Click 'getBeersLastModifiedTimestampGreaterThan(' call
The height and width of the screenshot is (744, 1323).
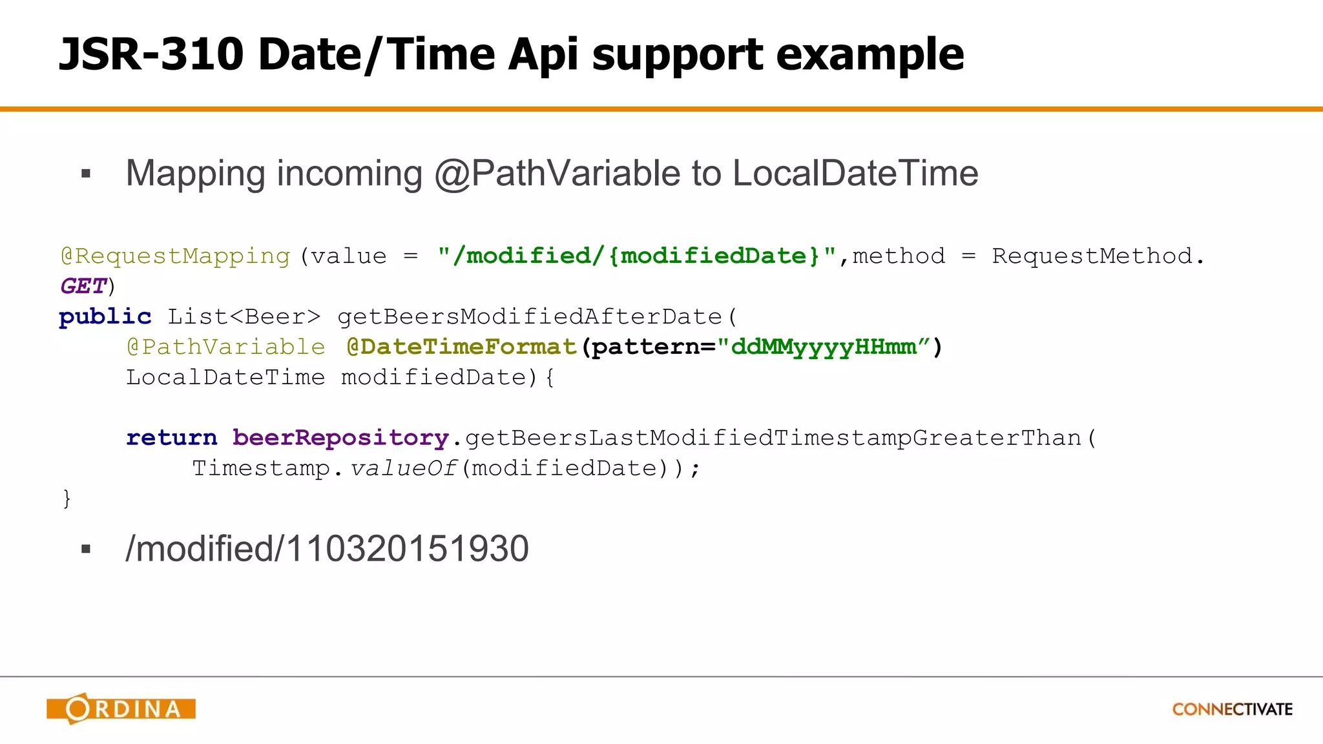(x=780, y=438)
